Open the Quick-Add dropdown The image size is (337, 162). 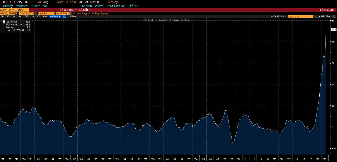(279, 17)
